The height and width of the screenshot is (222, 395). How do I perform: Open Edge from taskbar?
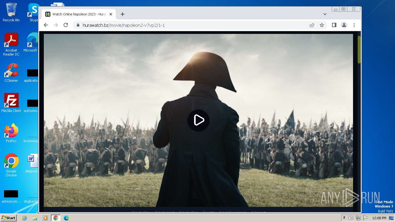click(x=66, y=218)
